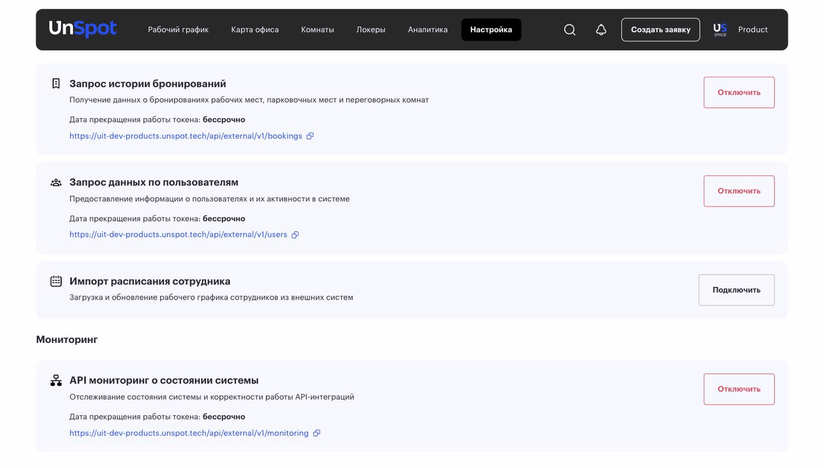This screenshot has height=468, width=824.
Task: Select the Настройка tab
Action: (491, 30)
